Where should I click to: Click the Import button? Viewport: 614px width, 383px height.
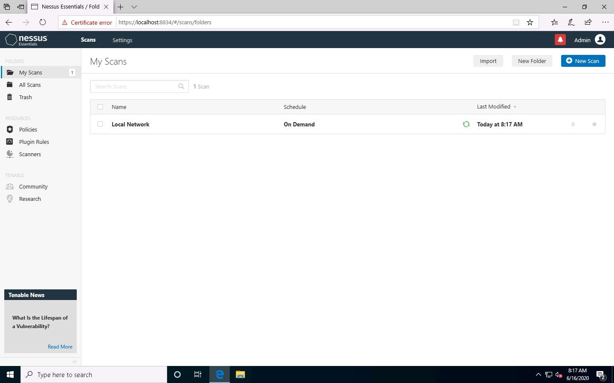point(488,61)
